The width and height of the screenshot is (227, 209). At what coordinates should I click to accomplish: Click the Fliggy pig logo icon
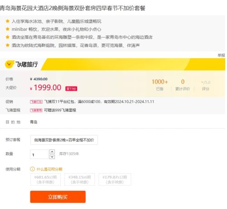[10, 64]
